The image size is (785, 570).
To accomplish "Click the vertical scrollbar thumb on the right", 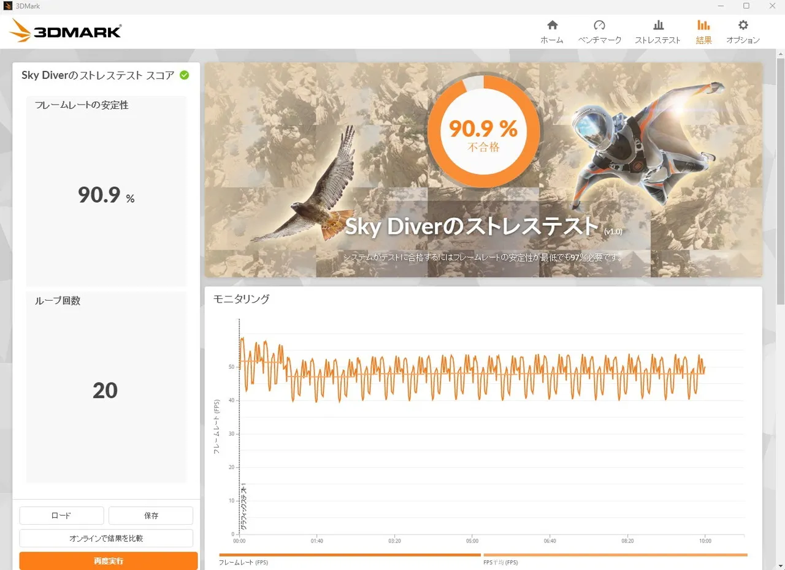I will (780, 184).
